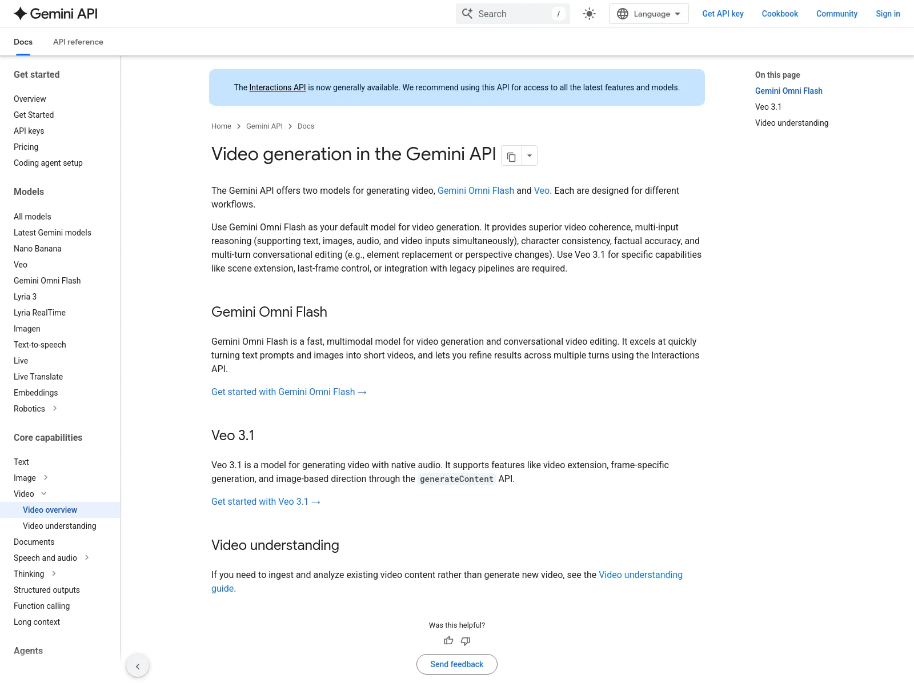
Task: Open Lyria RealTime sidebar item
Action: [39, 313]
